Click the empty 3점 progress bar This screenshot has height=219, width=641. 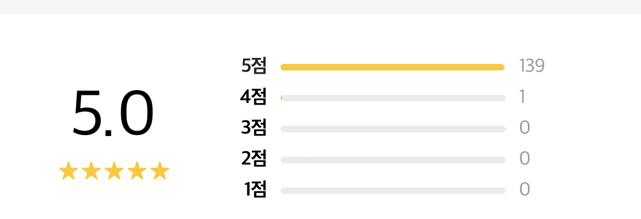tap(393, 129)
